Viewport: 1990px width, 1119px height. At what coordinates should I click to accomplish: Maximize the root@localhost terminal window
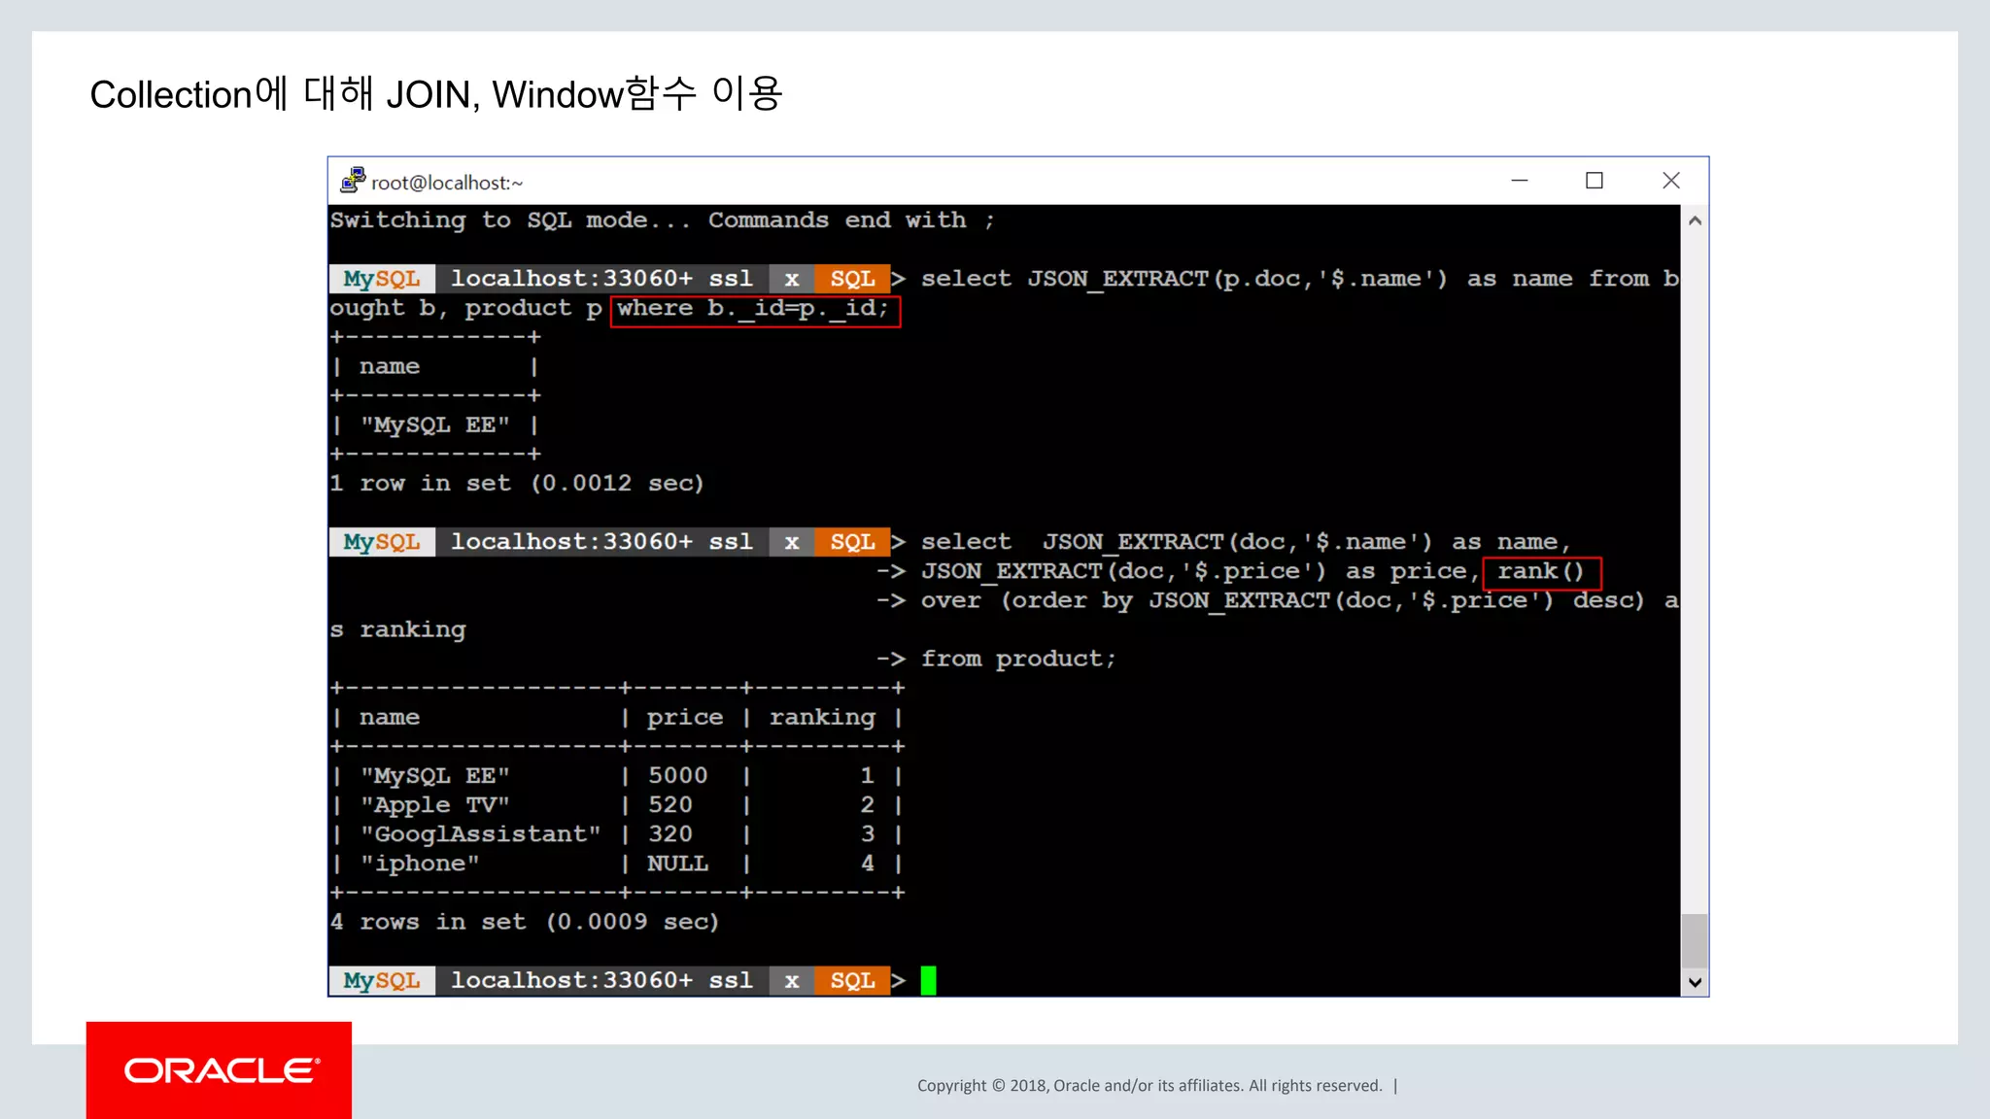(1595, 181)
